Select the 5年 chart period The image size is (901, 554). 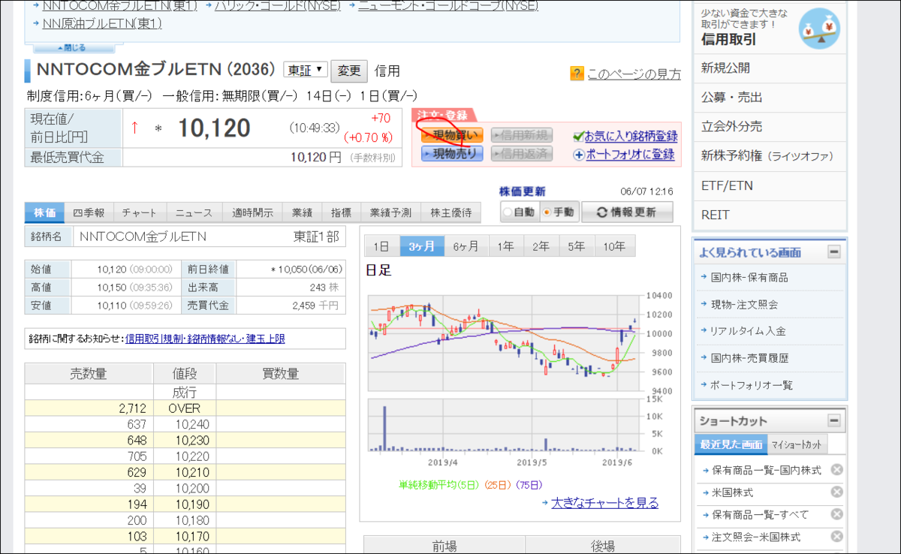[577, 246]
